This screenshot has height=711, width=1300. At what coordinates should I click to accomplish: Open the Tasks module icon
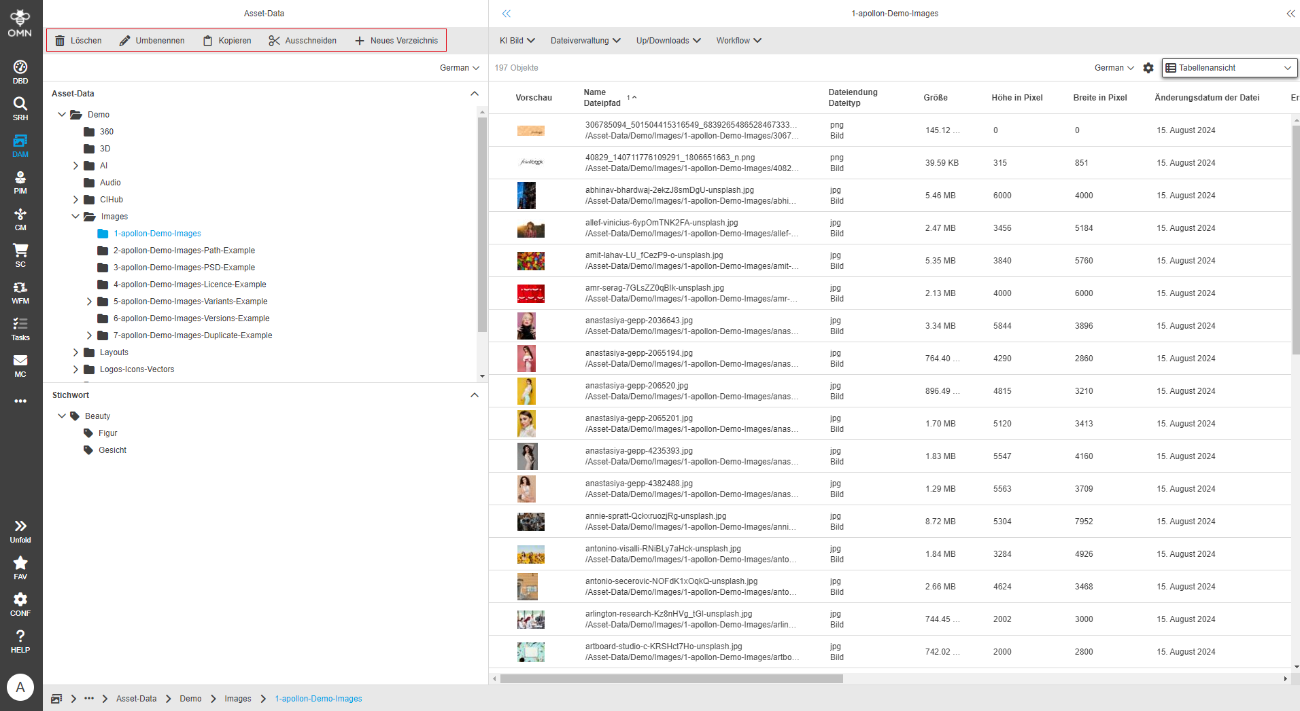(20, 327)
